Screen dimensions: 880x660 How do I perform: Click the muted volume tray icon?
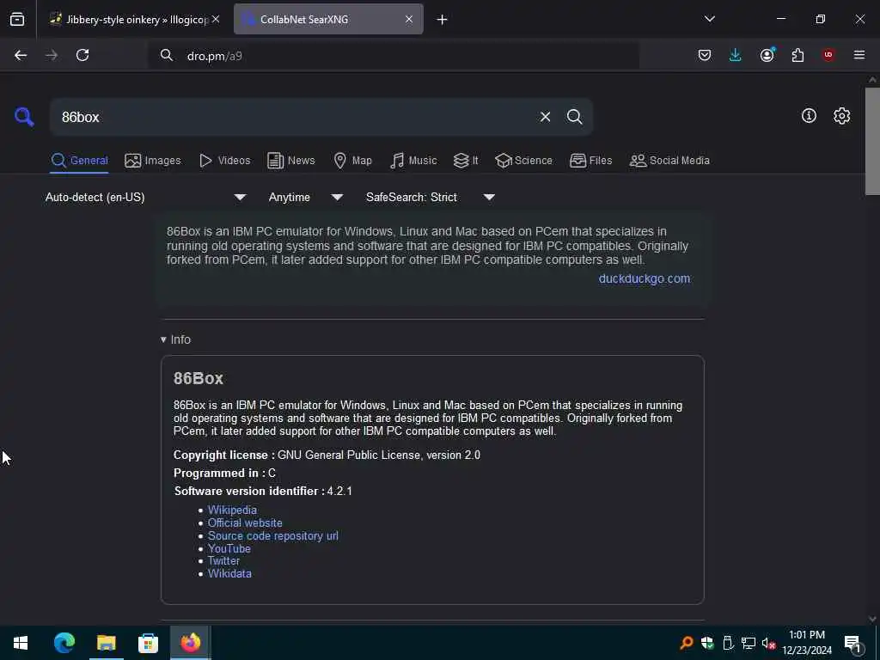(768, 643)
